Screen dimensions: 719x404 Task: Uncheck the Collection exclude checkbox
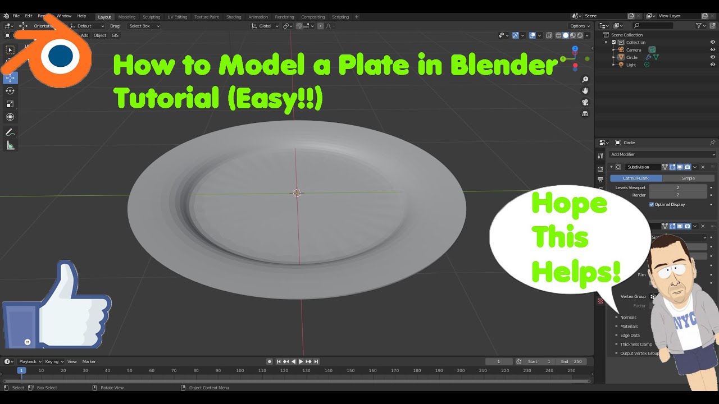tap(613, 42)
